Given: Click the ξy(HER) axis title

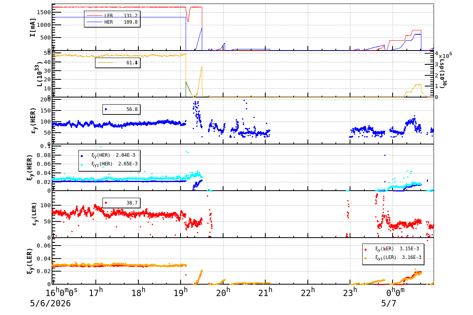Looking at the screenshot, I should [30, 167].
